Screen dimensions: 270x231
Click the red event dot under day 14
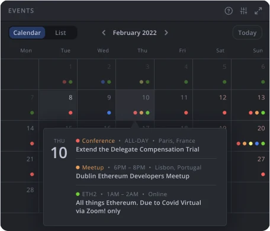click(x=32, y=143)
